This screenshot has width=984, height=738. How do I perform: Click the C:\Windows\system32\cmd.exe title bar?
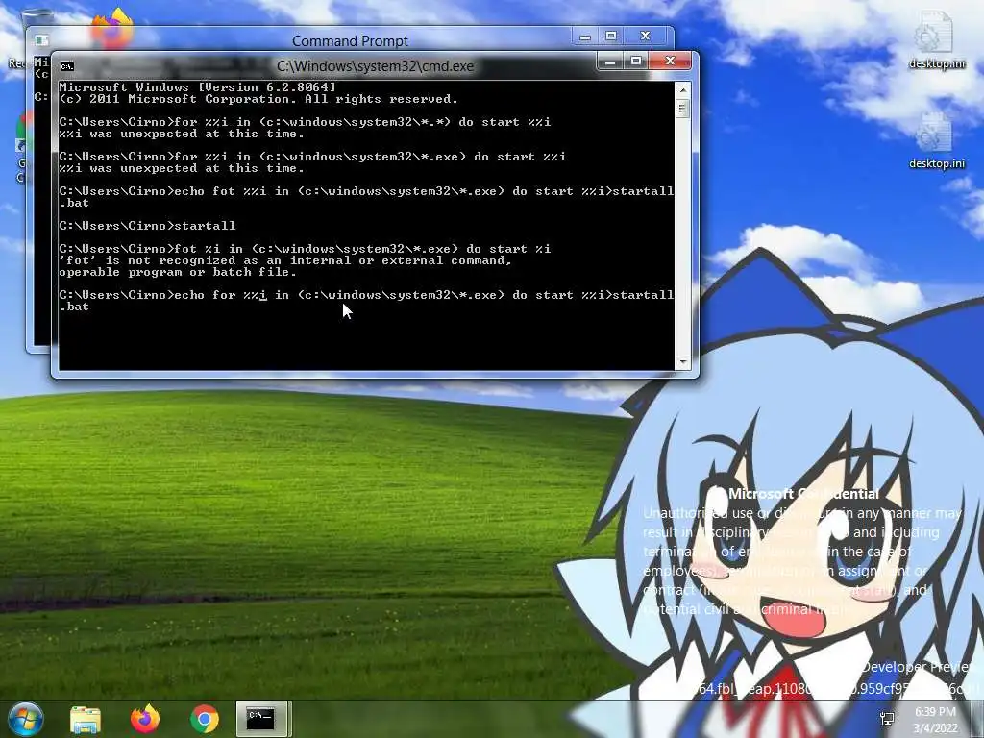pyautogui.click(x=375, y=66)
